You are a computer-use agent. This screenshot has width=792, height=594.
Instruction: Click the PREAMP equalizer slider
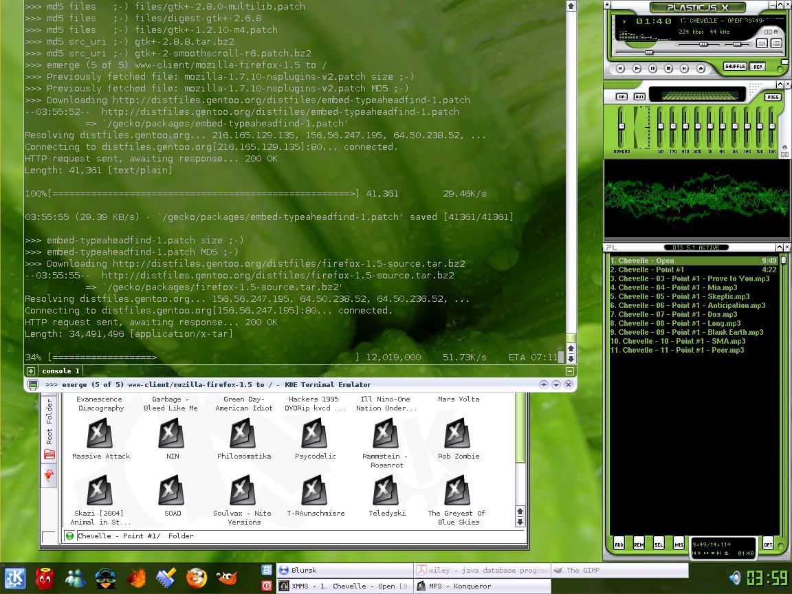click(621, 126)
